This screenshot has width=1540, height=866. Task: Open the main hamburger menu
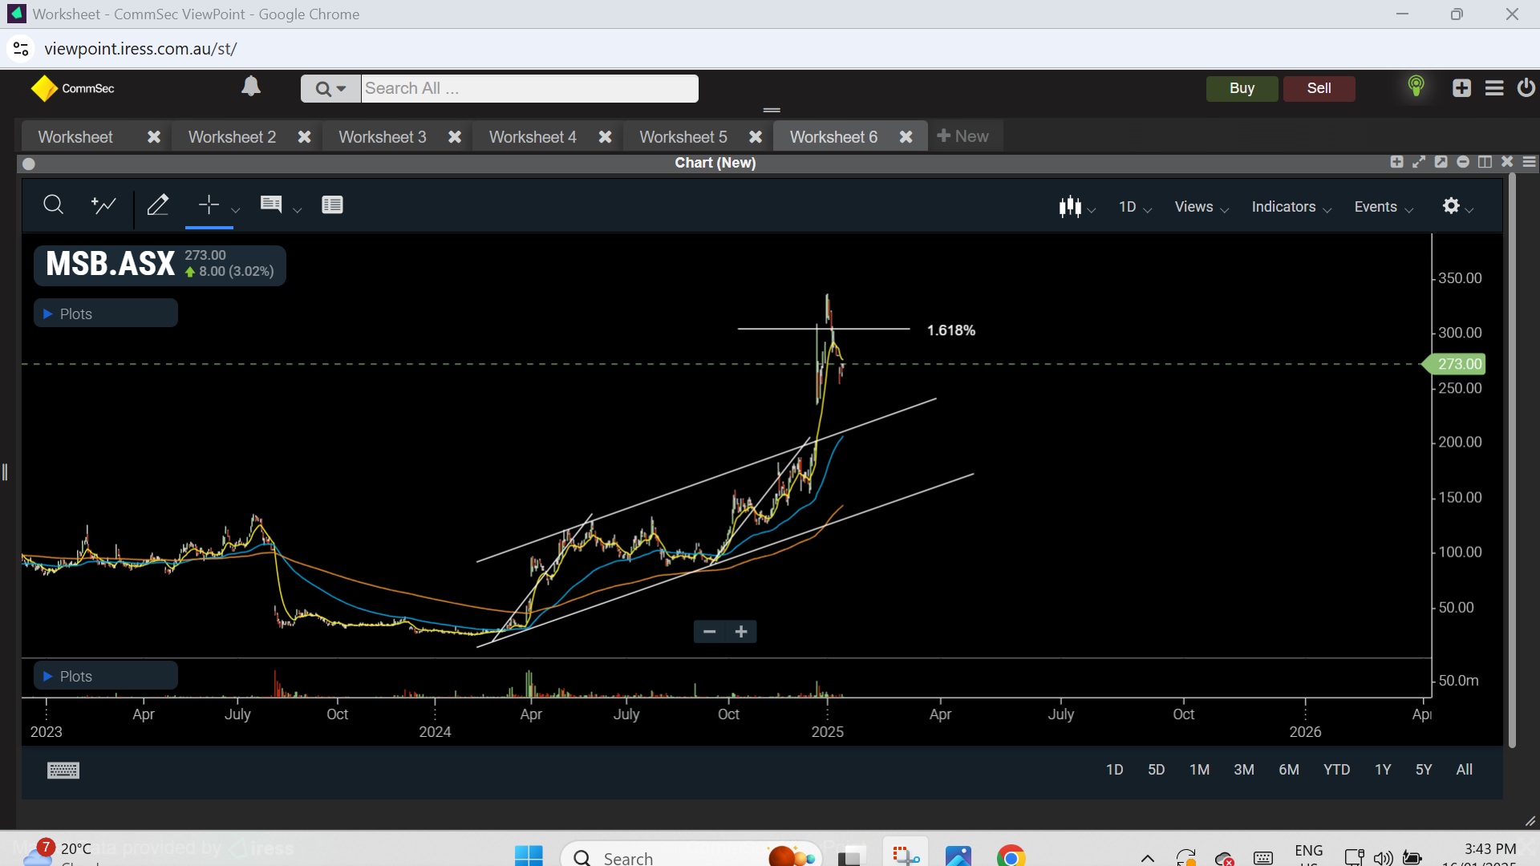(x=1494, y=88)
